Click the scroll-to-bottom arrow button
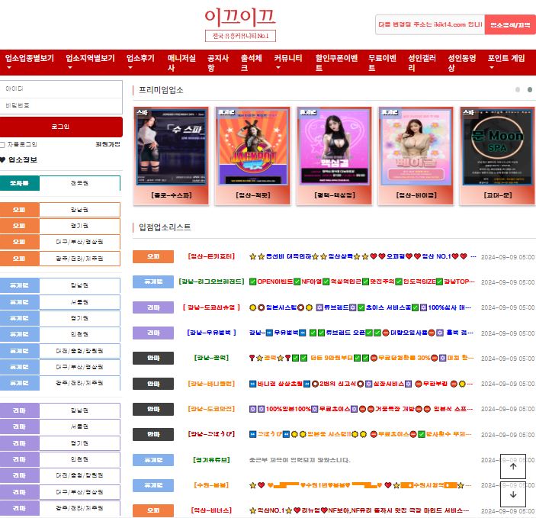This screenshot has height=518, width=536. click(x=513, y=494)
